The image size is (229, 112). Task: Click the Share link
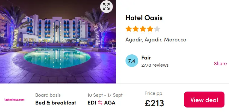pyautogui.click(x=220, y=63)
